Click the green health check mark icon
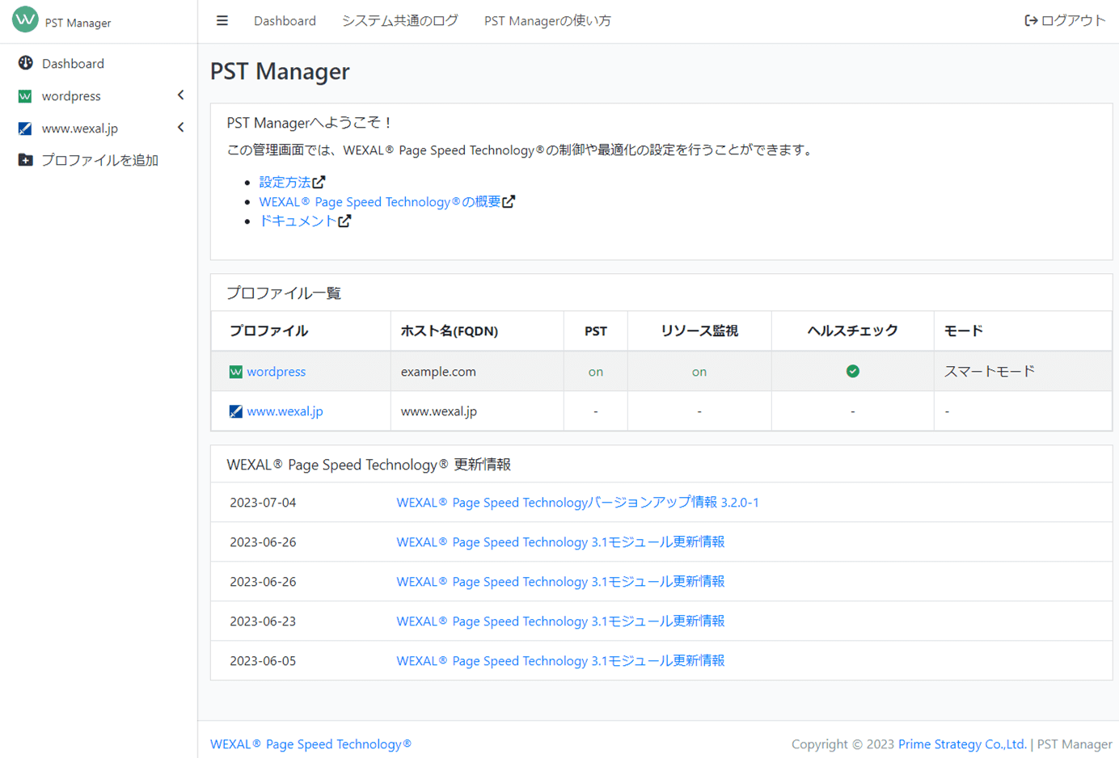The image size is (1119, 758). [x=852, y=371]
